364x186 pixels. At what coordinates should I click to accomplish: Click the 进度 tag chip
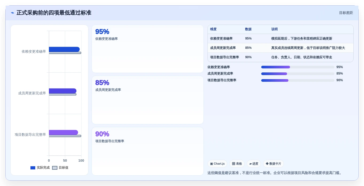254,164
